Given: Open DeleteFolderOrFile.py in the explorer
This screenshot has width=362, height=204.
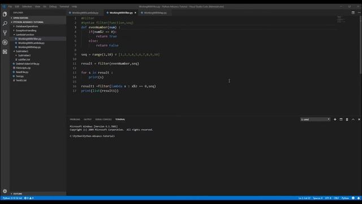Looking at the screenshot, I should [x=38, y=63].
